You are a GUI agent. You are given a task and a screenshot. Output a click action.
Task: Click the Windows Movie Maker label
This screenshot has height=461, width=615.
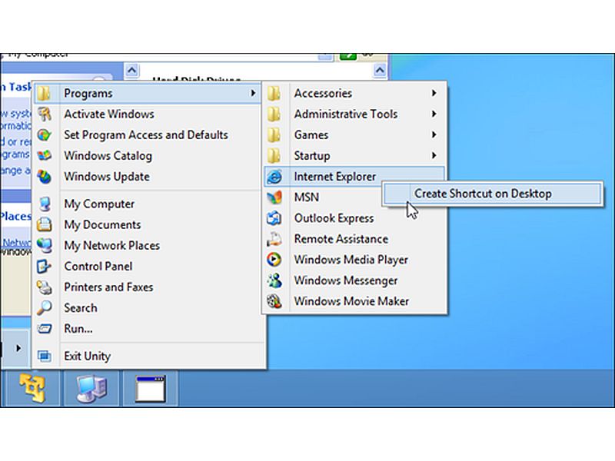(351, 301)
